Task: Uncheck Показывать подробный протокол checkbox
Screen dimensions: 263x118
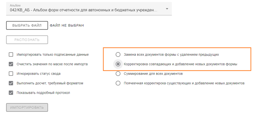Action: pos(11,93)
